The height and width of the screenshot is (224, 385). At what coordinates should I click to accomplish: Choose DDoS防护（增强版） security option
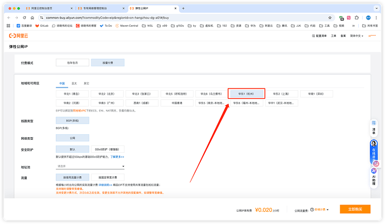[107, 149]
